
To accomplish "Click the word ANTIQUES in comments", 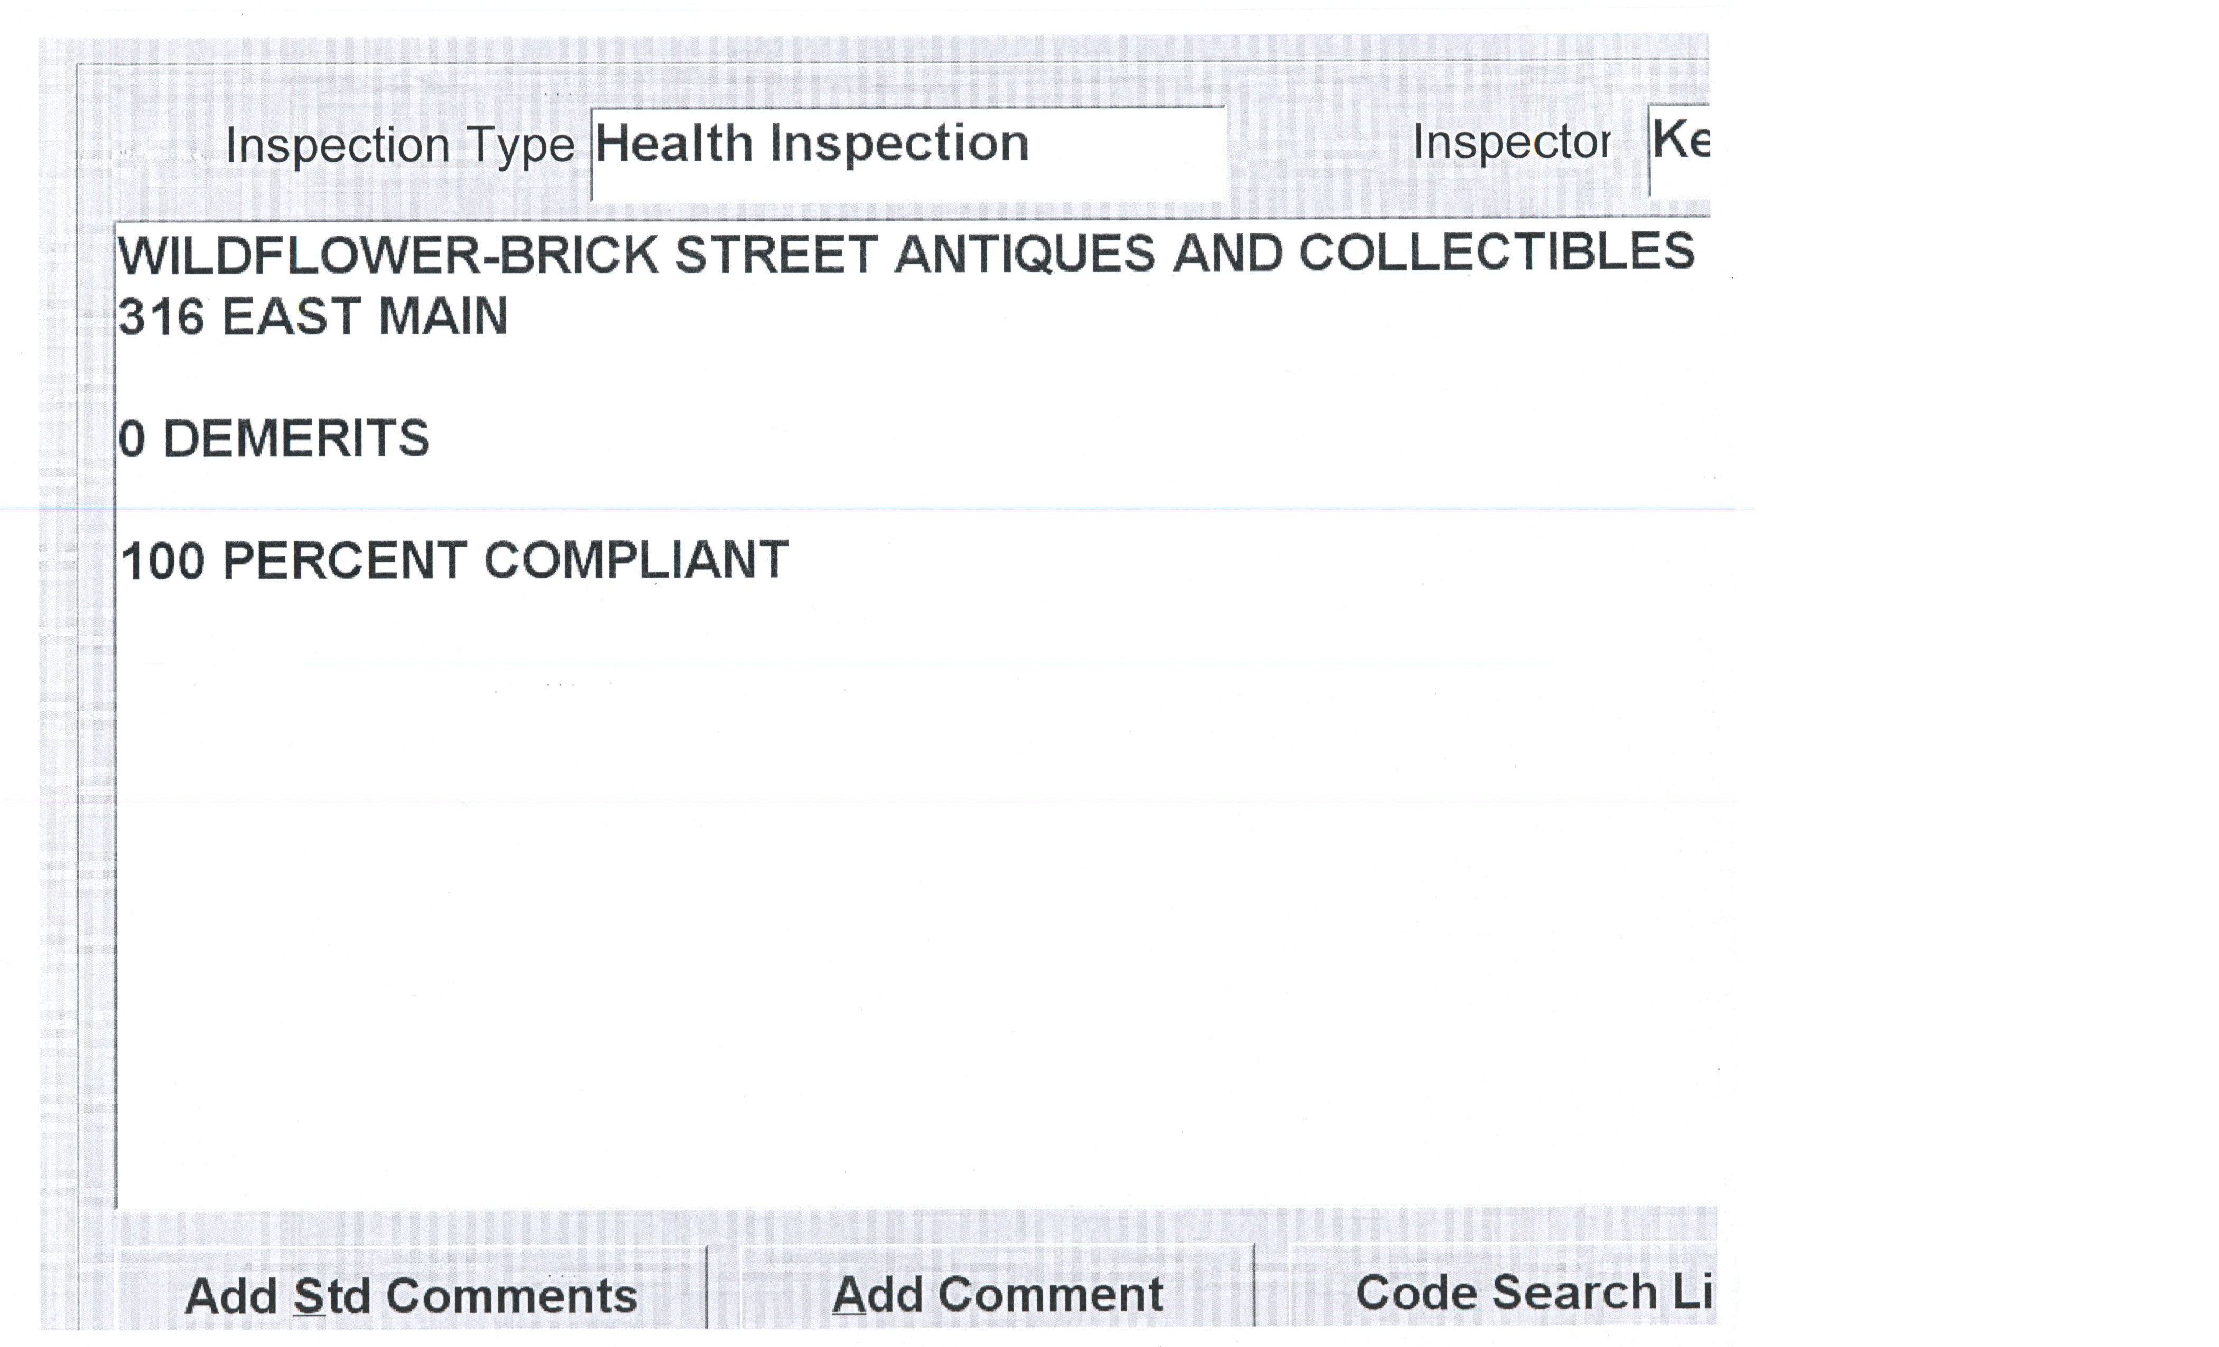I will (1024, 255).
